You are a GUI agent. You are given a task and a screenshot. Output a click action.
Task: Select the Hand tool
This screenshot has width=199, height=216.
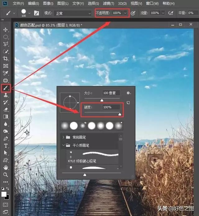6,168
